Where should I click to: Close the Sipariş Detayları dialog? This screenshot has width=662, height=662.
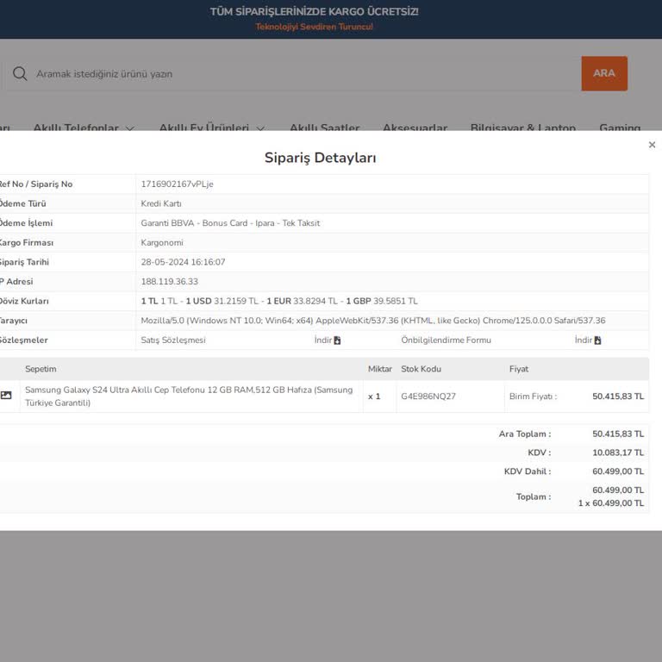pyautogui.click(x=652, y=146)
